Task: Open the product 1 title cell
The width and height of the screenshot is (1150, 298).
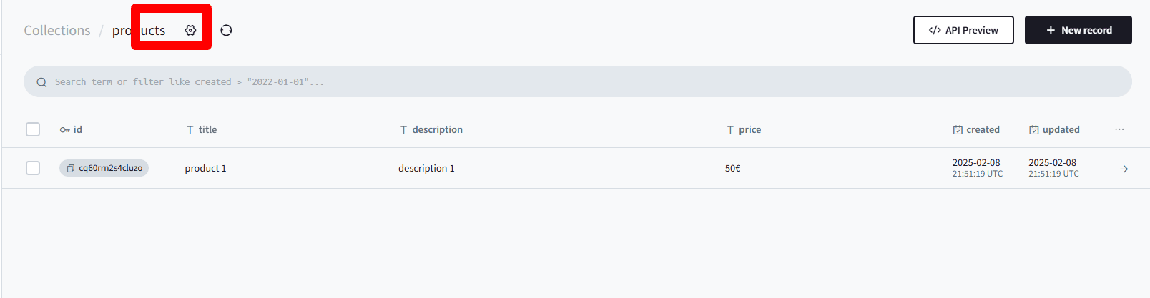Action: coord(205,168)
